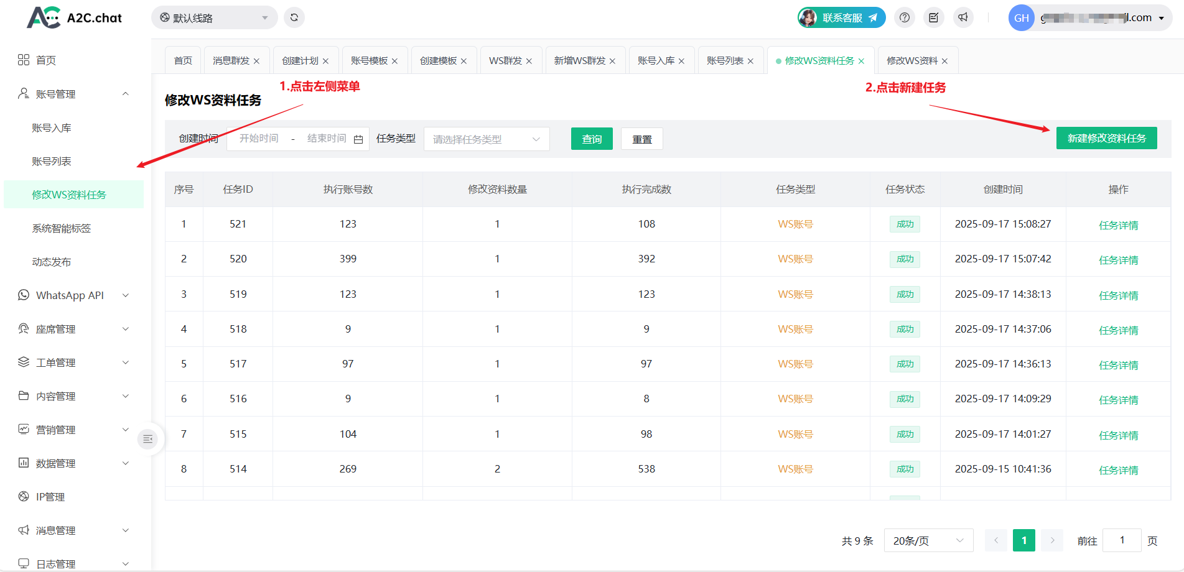Close the 消息群发 tab
1184x572 pixels.
pos(256,61)
